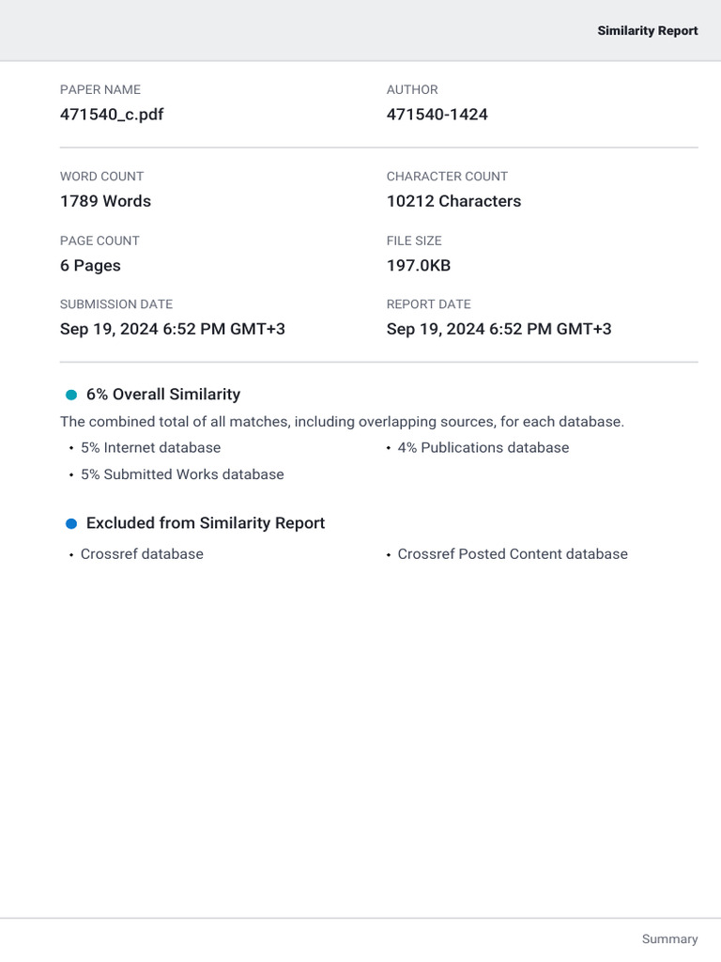Select the Crossref database entry
This screenshot has height=962, width=721.
click(x=143, y=554)
